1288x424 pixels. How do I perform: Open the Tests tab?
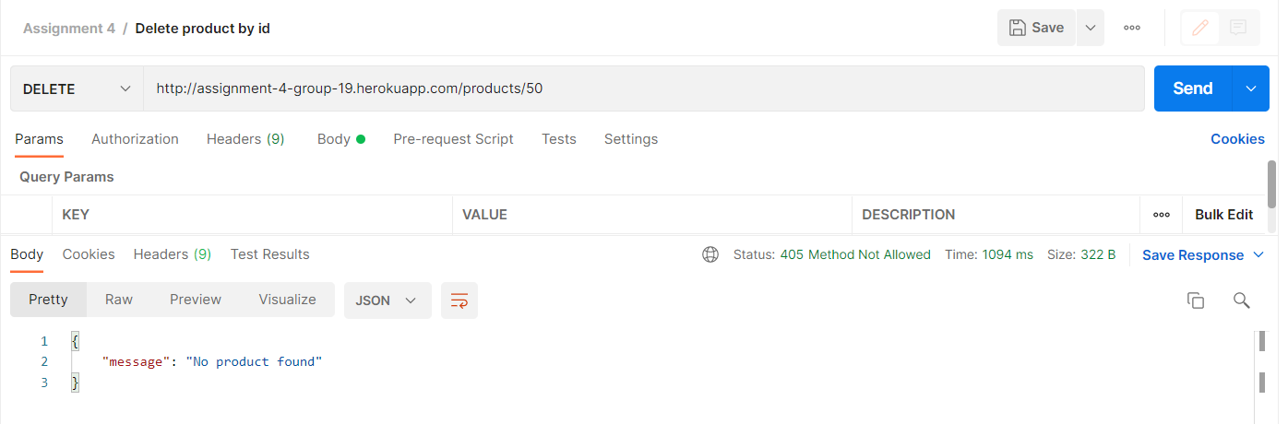[x=559, y=139]
